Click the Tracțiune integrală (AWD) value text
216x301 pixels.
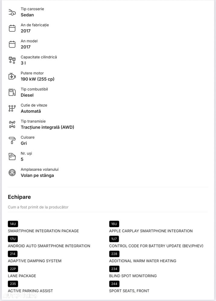coord(47,127)
